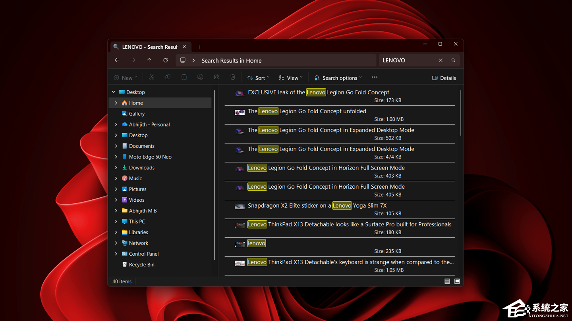The height and width of the screenshot is (321, 572).
Task: Click the 40 items status text
Action: (122, 281)
